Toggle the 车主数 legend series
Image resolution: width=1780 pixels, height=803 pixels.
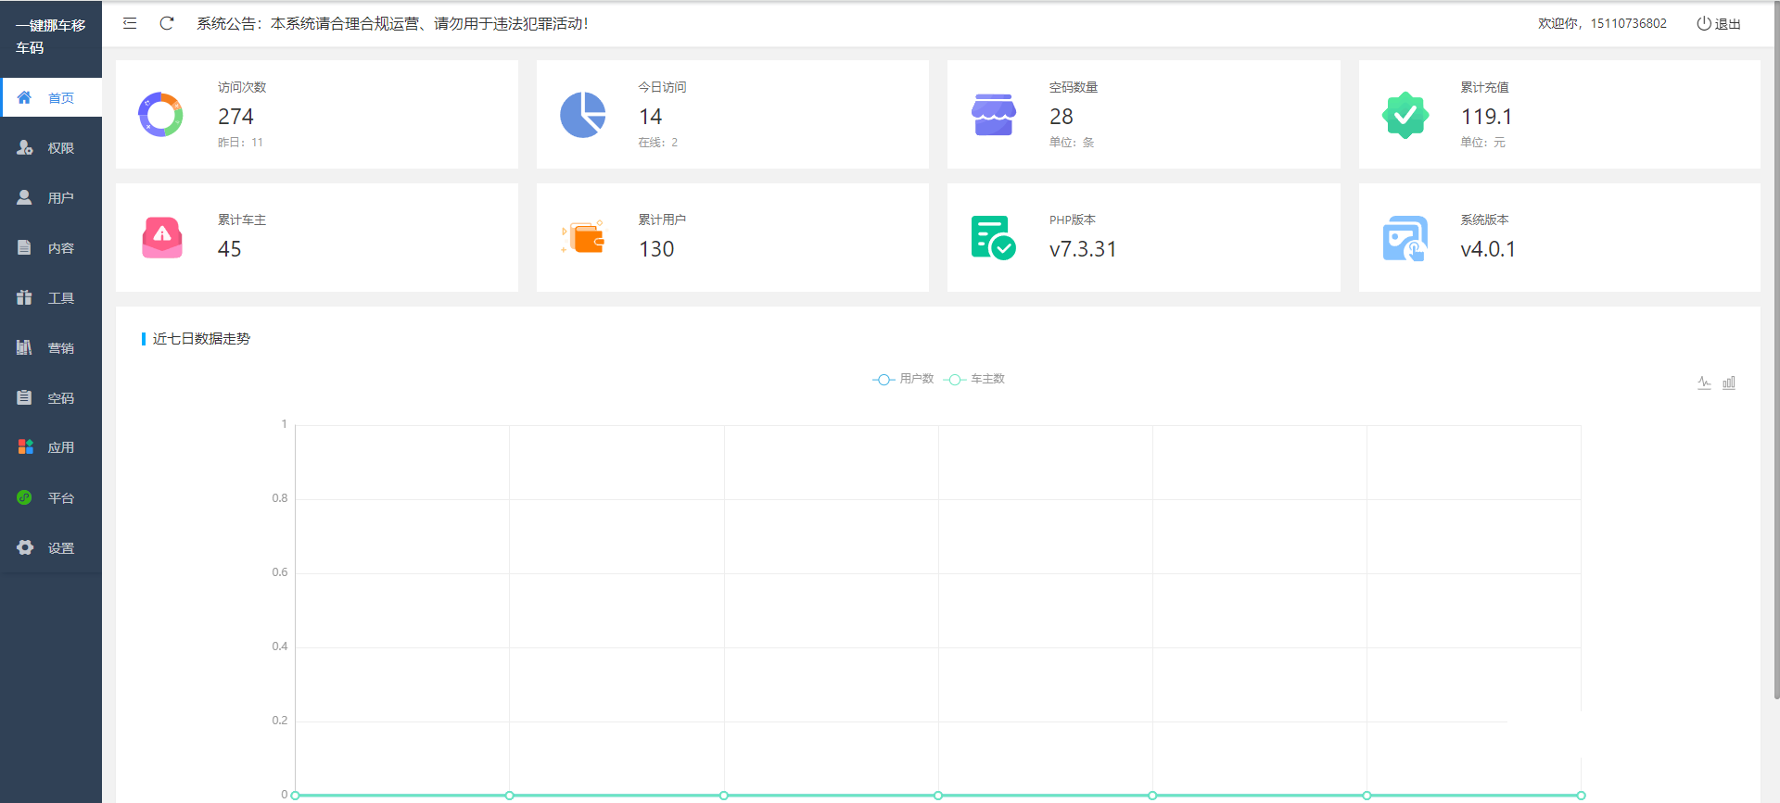(x=974, y=379)
